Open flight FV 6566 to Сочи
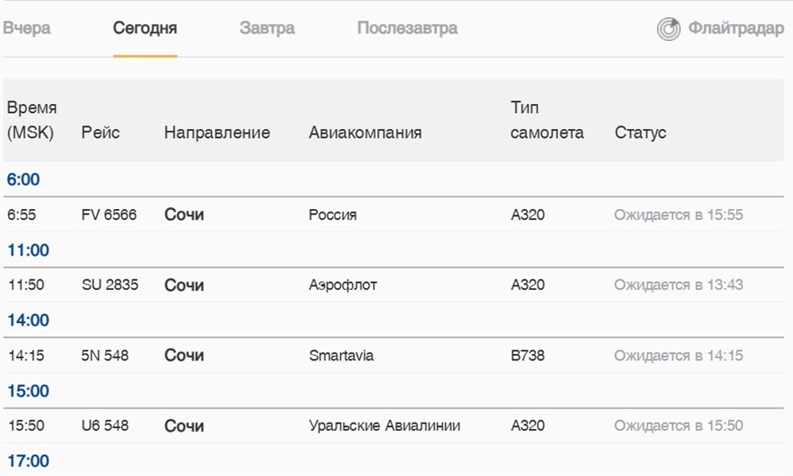The width and height of the screenshot is (793, 476). [109, 215]
